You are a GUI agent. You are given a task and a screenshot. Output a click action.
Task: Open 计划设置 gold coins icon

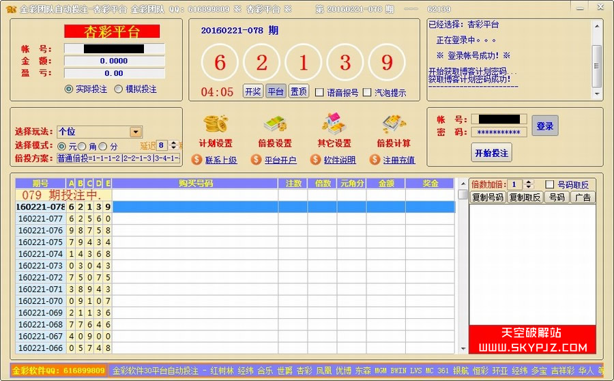click(216, 124)
